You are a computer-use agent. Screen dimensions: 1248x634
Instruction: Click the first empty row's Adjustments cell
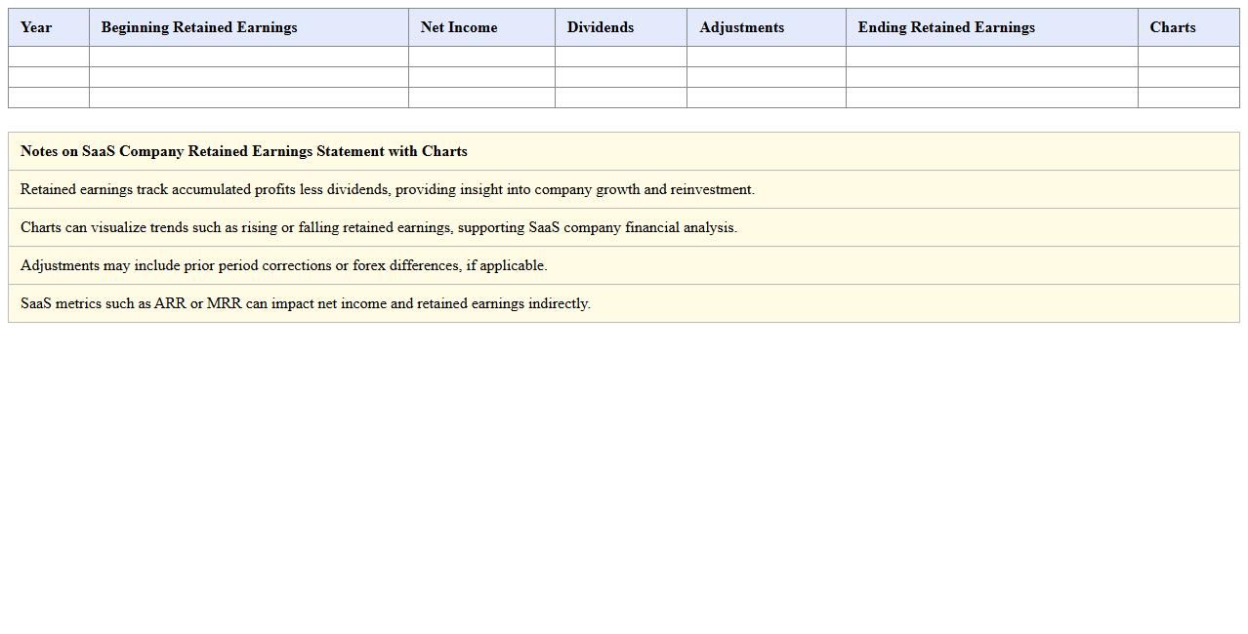click(766, 57)
